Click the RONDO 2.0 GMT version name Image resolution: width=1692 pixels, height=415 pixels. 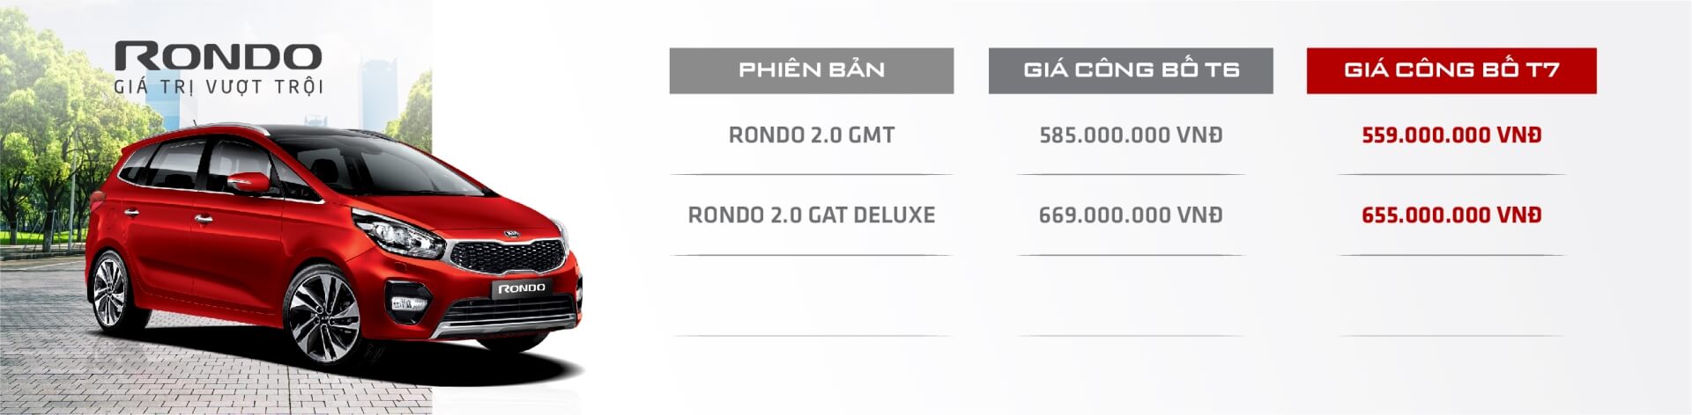811,135
